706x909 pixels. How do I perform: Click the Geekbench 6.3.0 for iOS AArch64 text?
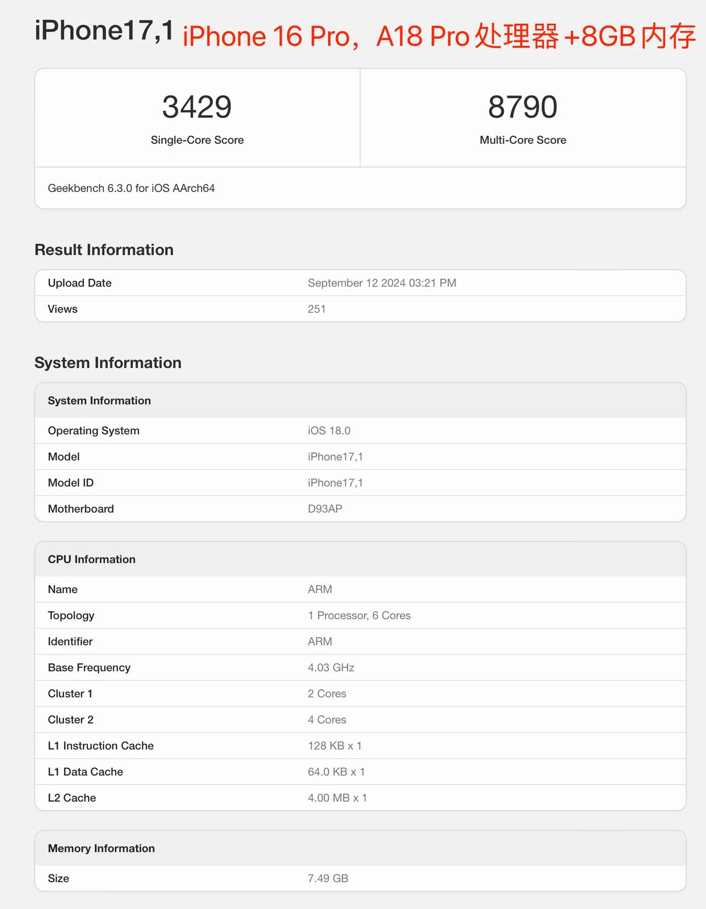tap(131, 188)
